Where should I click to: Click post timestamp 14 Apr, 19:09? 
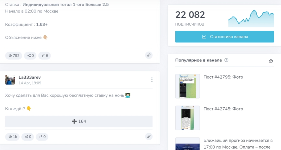click(x=30, y=83)
